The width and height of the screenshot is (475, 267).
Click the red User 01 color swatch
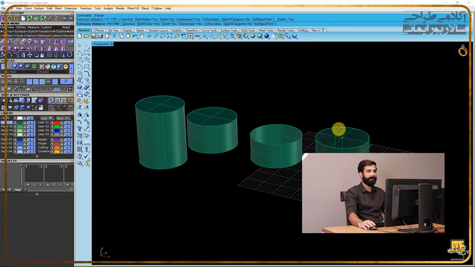click(x=57, y=122)
